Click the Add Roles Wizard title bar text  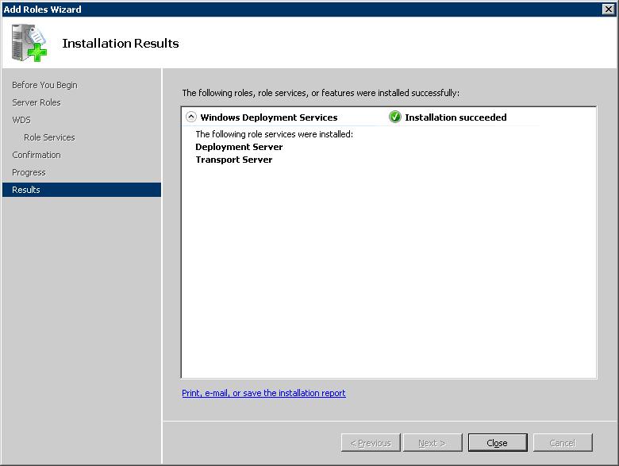coord(42,9)
